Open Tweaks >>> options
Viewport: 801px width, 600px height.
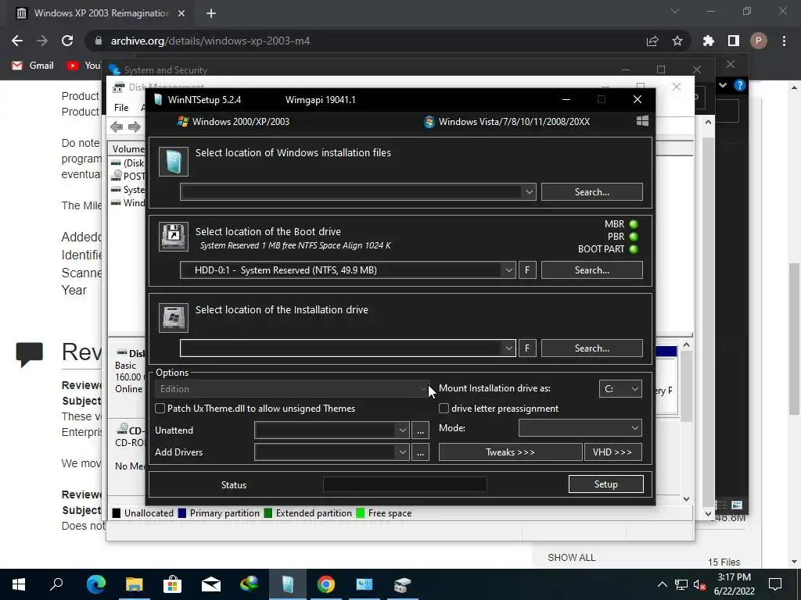(x=510, y=452)
